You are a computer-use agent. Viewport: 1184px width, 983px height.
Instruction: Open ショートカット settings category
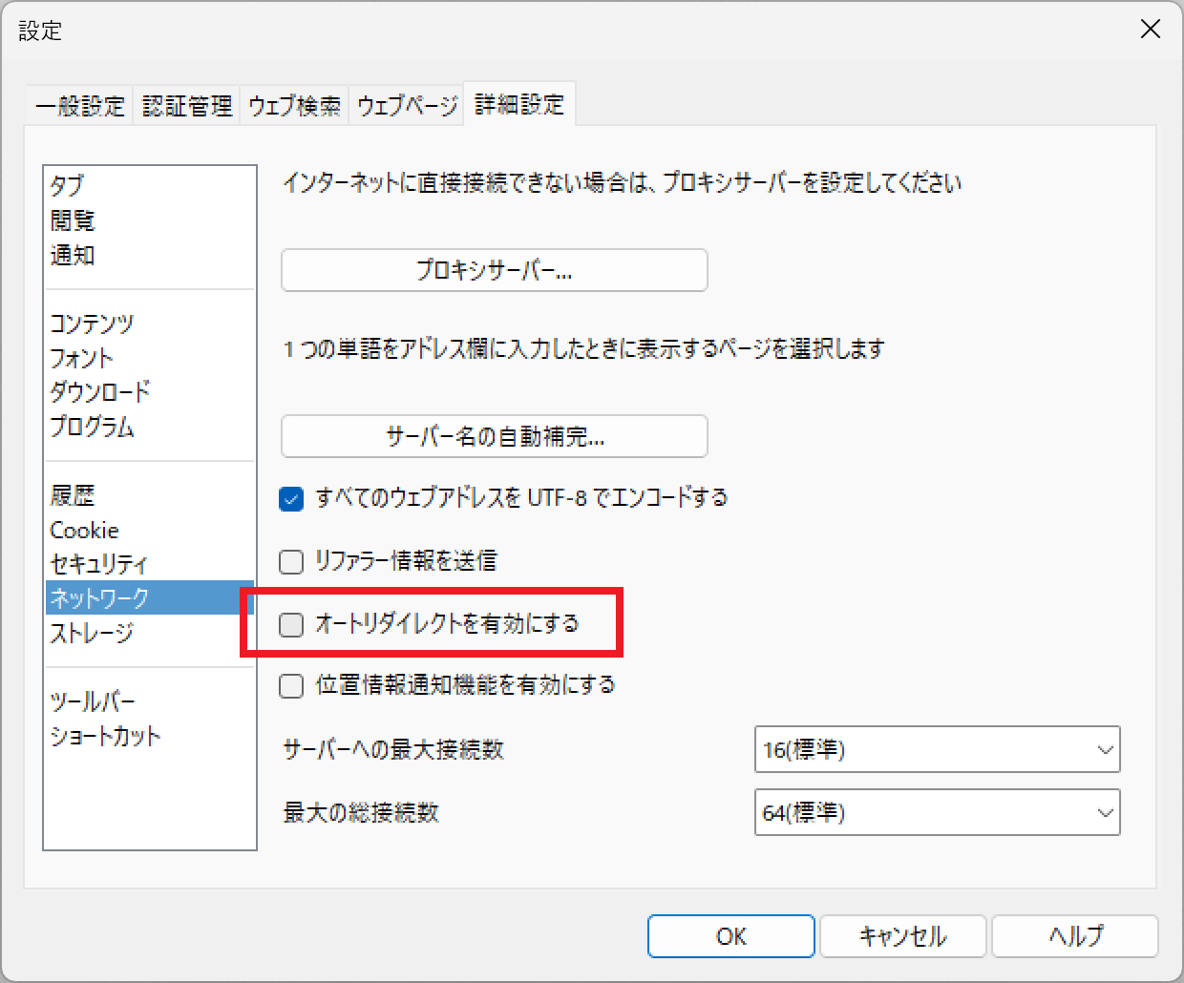coord(105,736)
